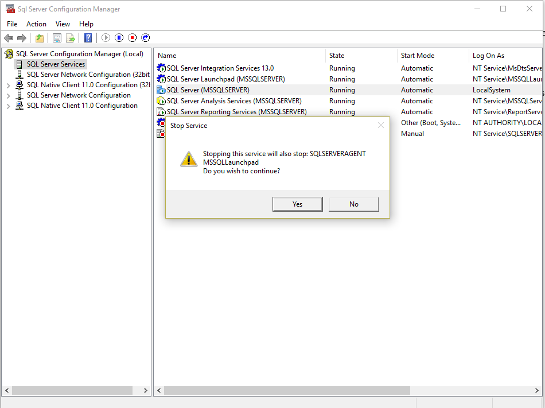The width and height of the screenshot is (545, 408).
Task: Expand the SQL Server Network Configuration node
Action: (x=9, y=96)
